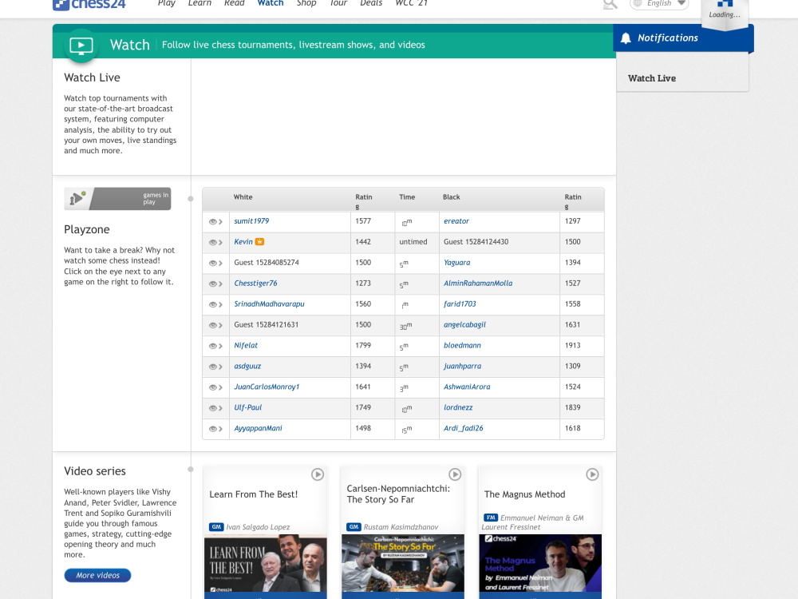Click the loading user avatar icon
Screen dimensions: 798x599
(725, 3)
